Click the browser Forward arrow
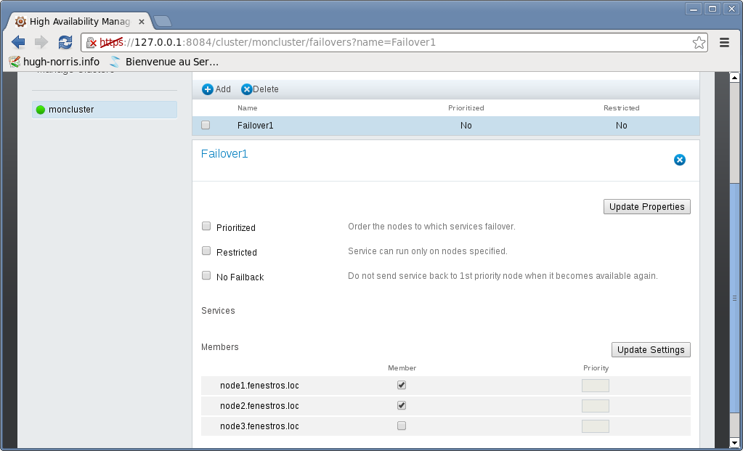The width and height of the screenshot is (743, 451). [x=41, y=42]
